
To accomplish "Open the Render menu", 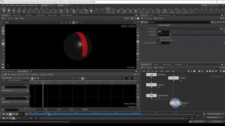I will point(12,6).
